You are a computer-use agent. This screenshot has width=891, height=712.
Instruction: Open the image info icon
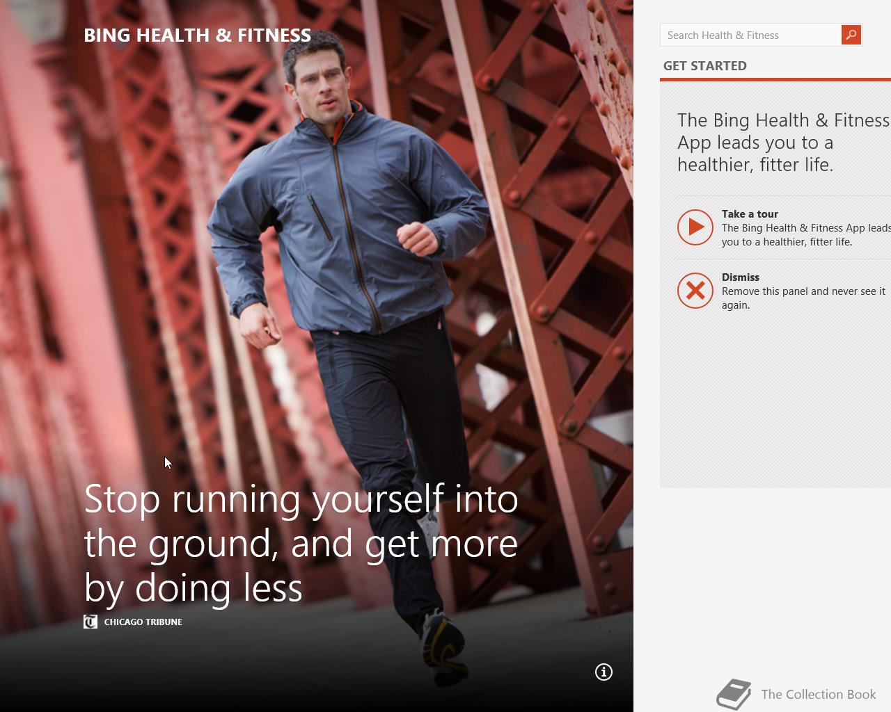point(604,672)
